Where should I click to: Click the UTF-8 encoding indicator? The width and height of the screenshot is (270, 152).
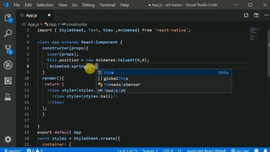[x=168, y=150]
